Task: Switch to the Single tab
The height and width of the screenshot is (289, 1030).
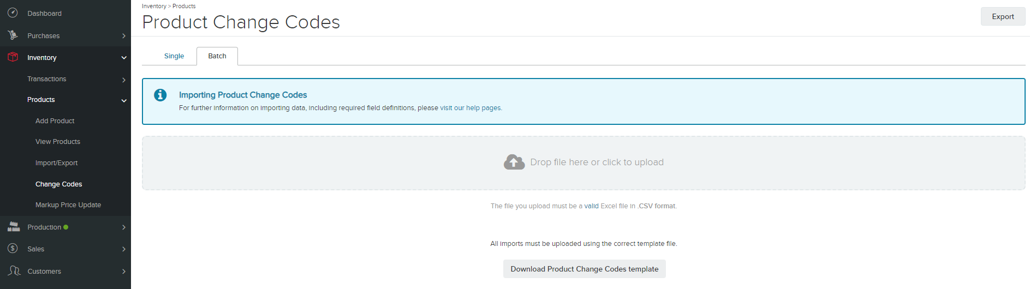Action: [174, 56]
